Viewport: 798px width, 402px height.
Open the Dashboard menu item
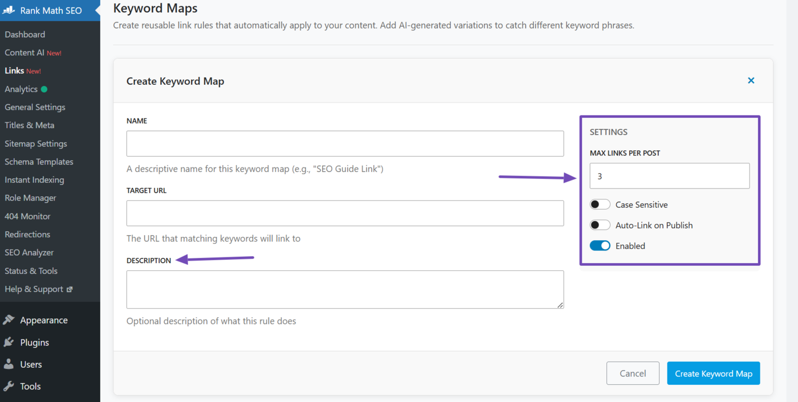pos(25,34)
